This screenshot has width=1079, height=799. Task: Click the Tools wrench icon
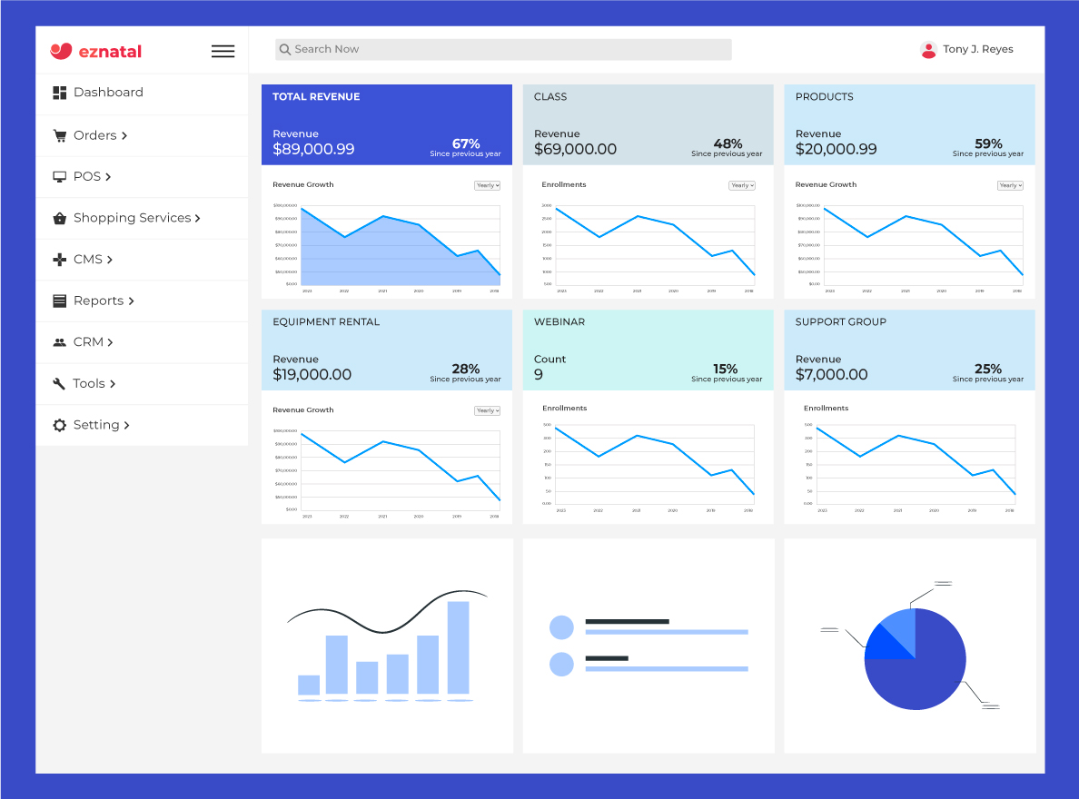[x=60, y=384]
